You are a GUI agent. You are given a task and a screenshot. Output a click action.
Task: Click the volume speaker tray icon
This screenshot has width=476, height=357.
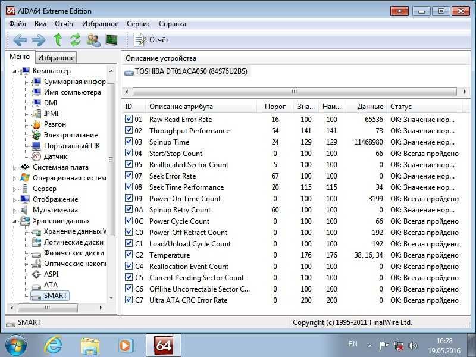[412, 345]
